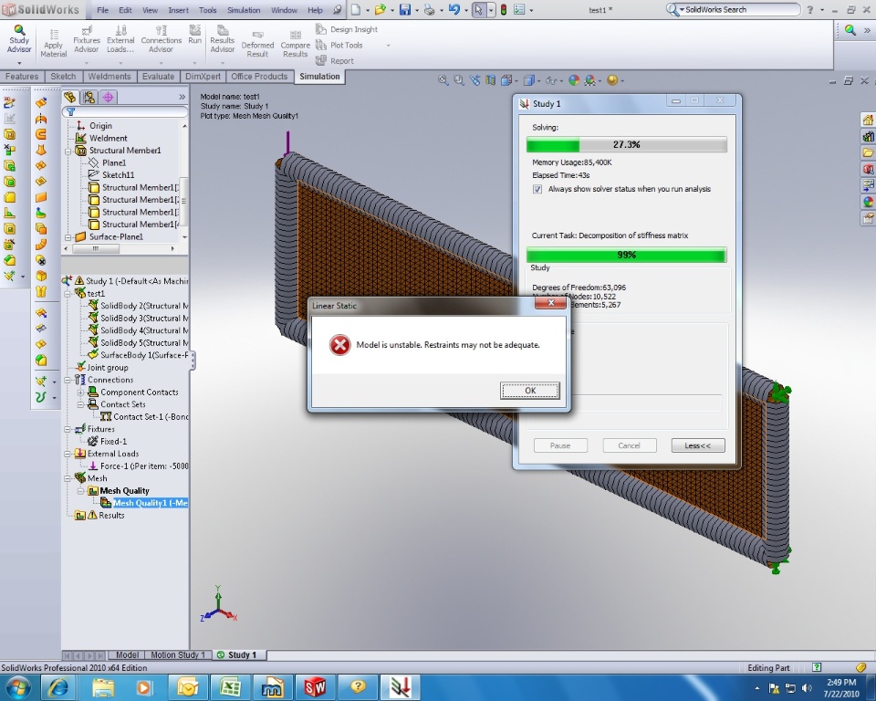Click the Less<< button

pyautogui.click(x=698, y=445)
